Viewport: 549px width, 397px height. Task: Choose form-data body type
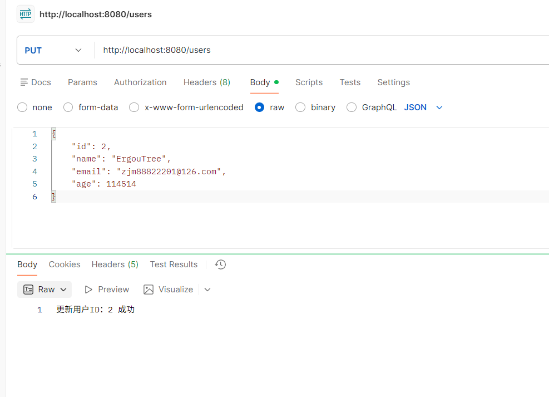click(68, 107)
